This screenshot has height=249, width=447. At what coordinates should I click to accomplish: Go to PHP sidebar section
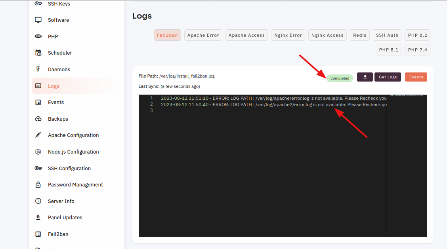53,36
